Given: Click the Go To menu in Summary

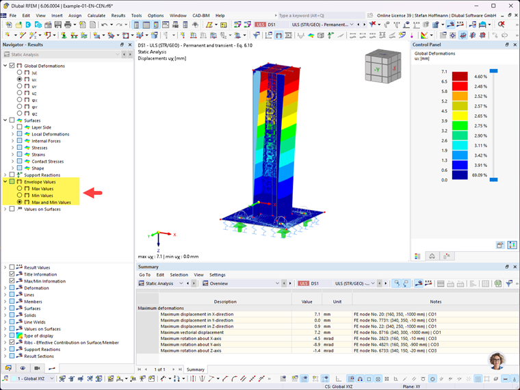Looking at the screenshot, I should click(144, 274).
